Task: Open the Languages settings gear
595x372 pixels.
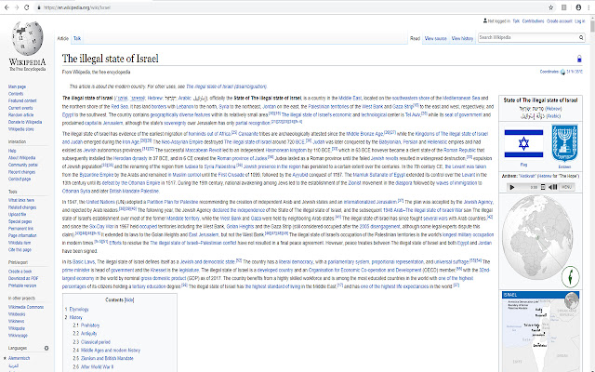Action: click(x=46, y=348)
